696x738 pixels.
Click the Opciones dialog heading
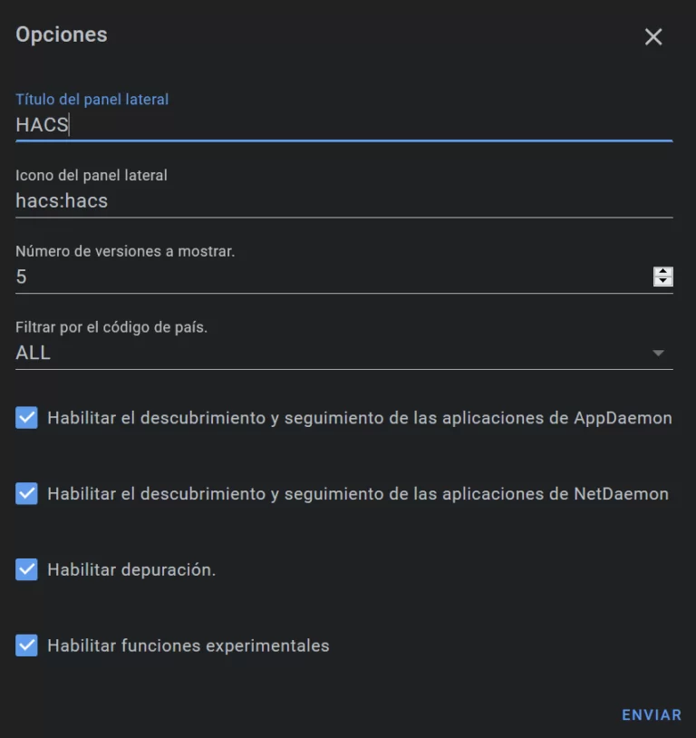tap(62, 34)
